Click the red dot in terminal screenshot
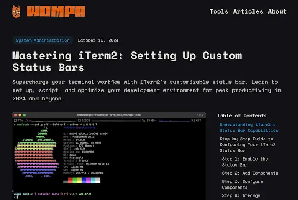Viewport: 298px width, 200px height. 16,115
